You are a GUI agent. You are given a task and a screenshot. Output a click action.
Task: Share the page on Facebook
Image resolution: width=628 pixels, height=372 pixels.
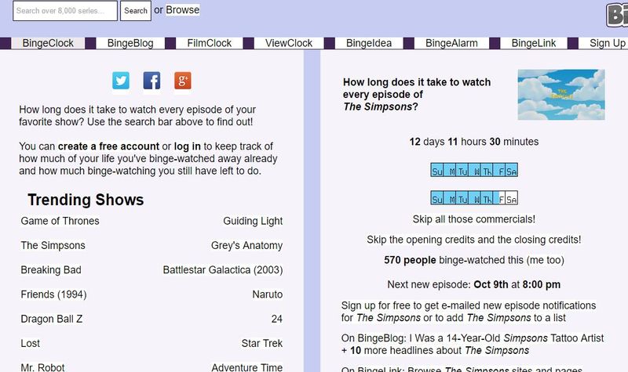coord(152,81)
